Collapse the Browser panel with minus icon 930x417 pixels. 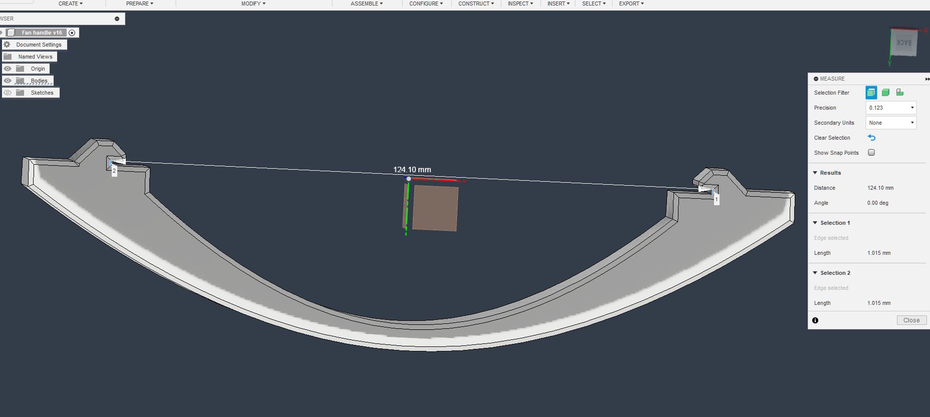tap(117, 19)
